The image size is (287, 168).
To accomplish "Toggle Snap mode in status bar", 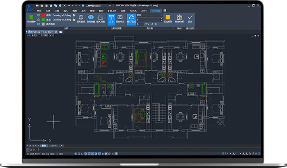I will (76, 154).
